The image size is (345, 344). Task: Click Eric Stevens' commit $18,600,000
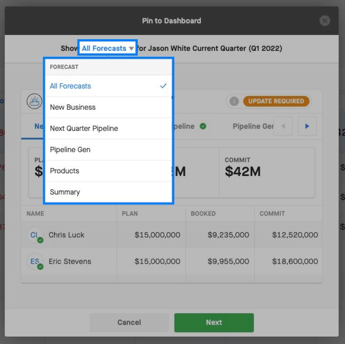pos(295,261)
